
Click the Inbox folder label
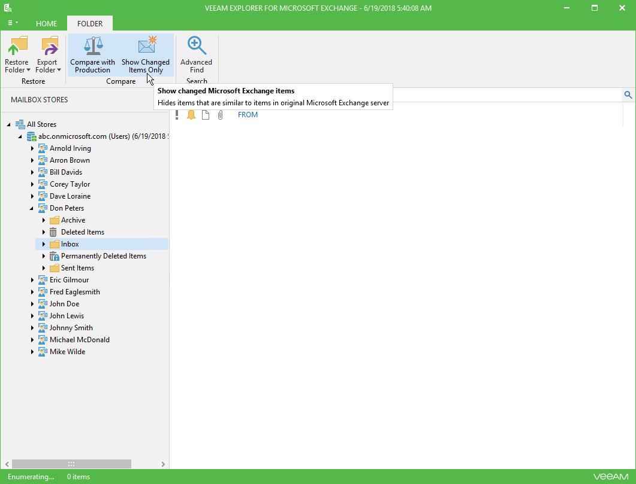point(70,244)
